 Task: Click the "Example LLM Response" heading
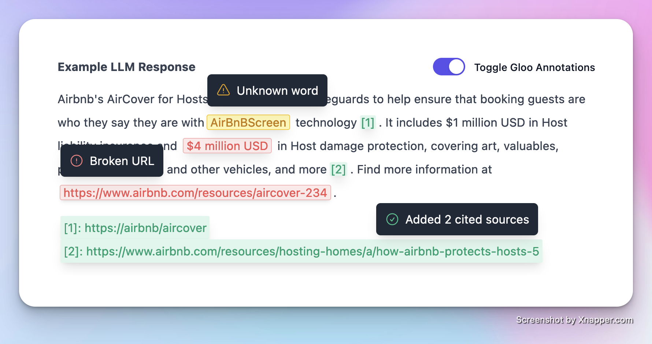tap(127, 67)
